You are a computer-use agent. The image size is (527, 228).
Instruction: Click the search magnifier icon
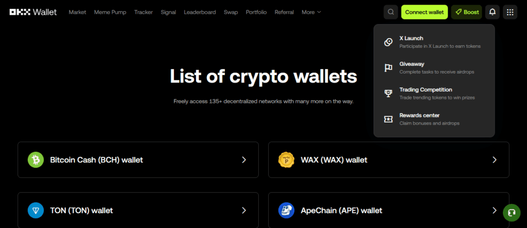(391, 12)
